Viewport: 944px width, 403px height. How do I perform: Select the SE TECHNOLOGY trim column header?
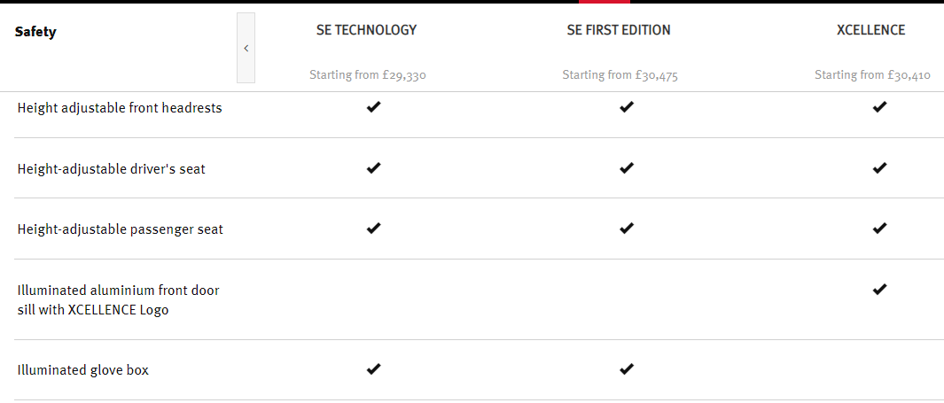pos(366,30)
